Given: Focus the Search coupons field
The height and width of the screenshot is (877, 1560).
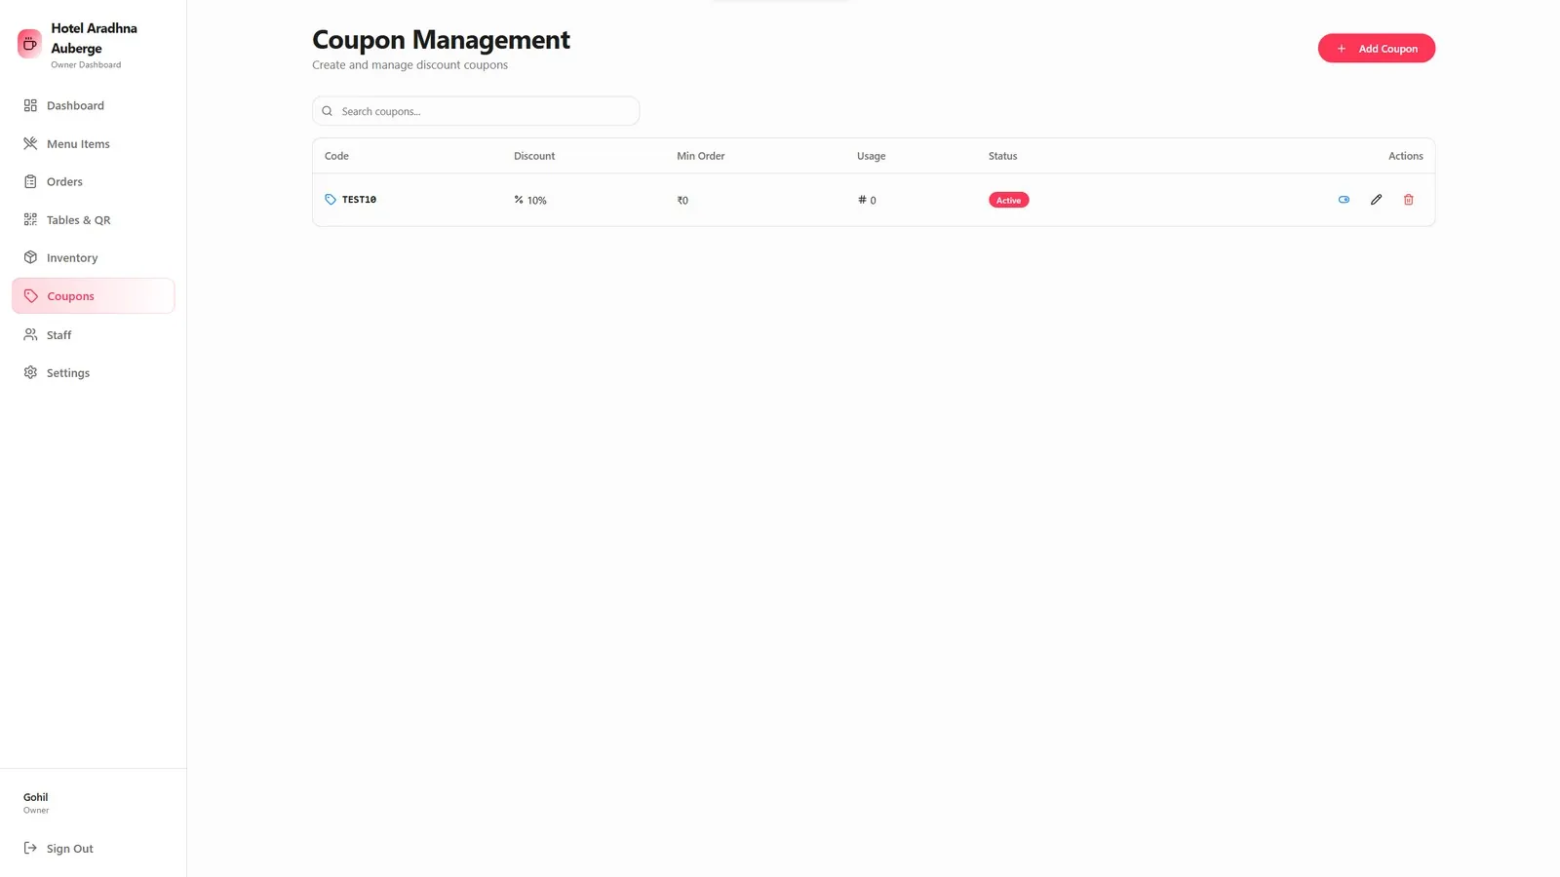Looking at the screenshot, I should [476, 111].
